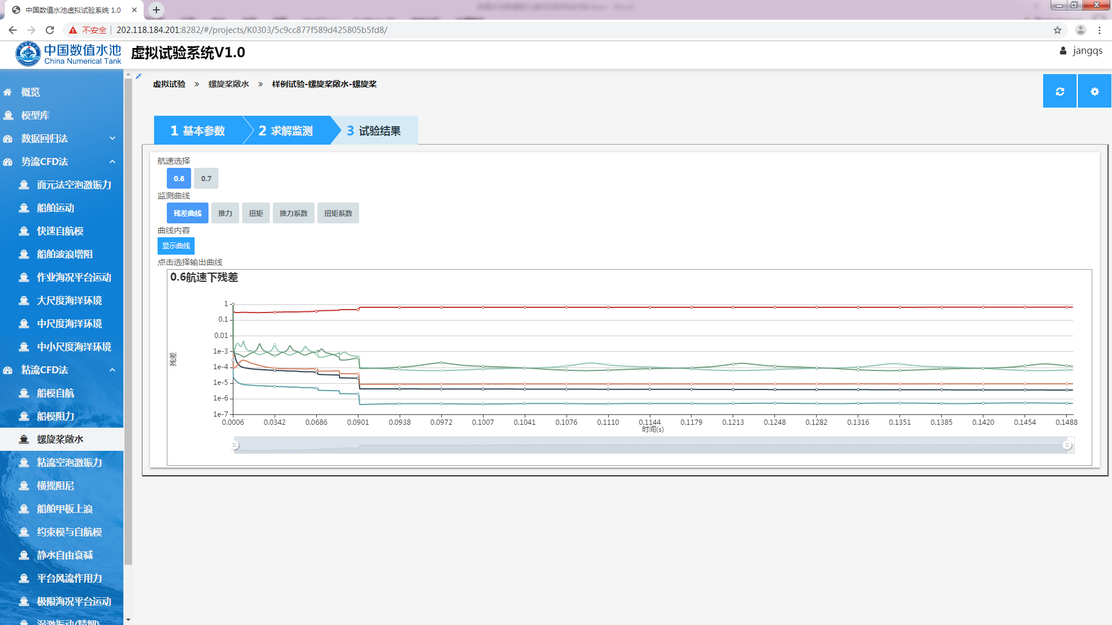Reload the page with browser refresh icon
Image resolution: width=1112 pixels, height=625 pixels.
[50, 30]
